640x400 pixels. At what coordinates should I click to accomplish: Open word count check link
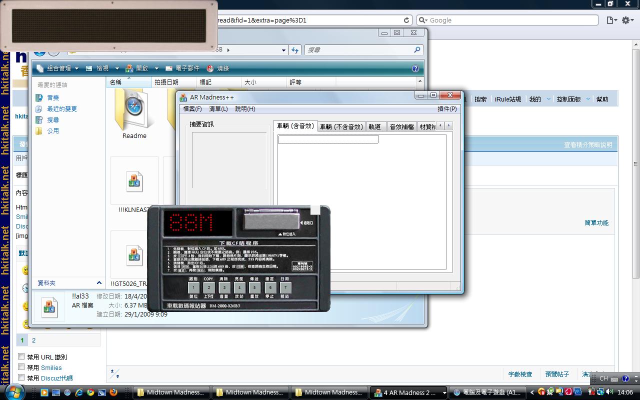520,374
